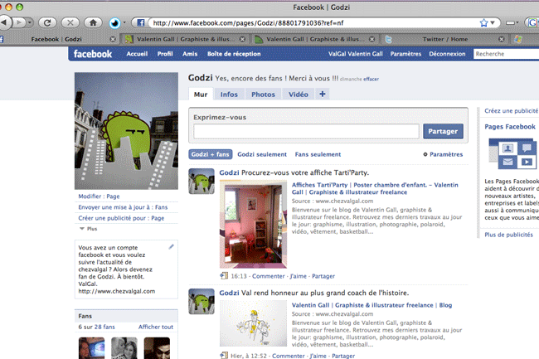Switch to the first Valentin Gall tab
Screen dimensions: 539x359
(x=185, y=39)
